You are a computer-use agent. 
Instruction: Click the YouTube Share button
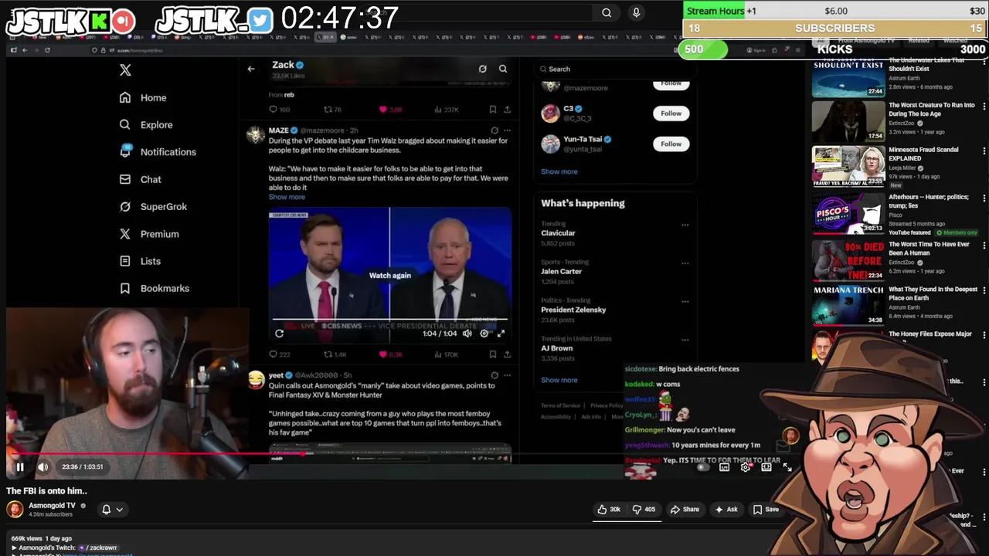pos(685,510)
